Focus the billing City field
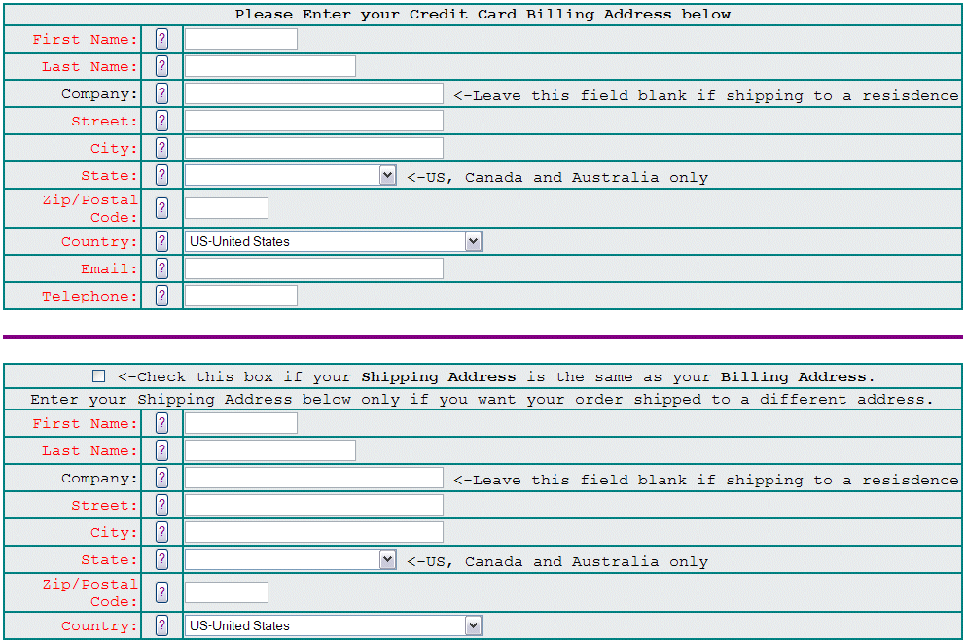The height and width of the screenshot is (642, 966). click(x=313, y=148)
